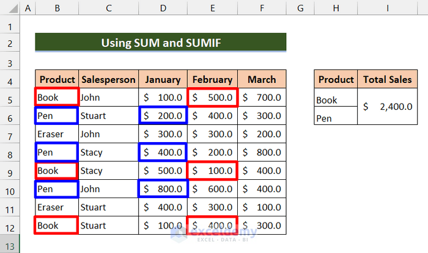Select the Salesperson header cell
Screen dimensions: 428x253
pyautogui.click(x=109, y=80)
